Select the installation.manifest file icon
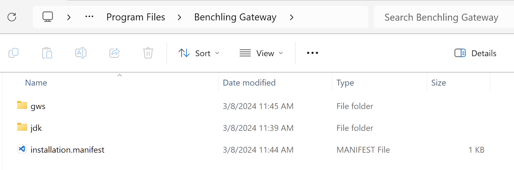This screenshot has width=514, height=170. (22, 149)
